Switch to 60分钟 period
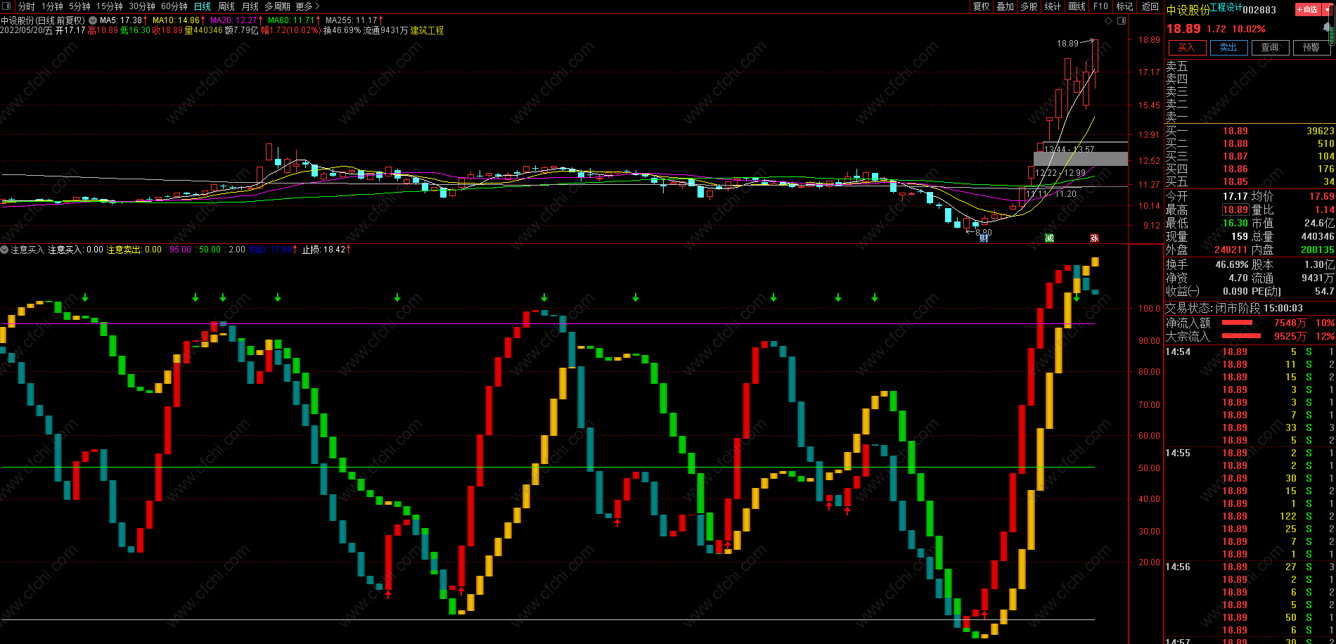The height and width of the screenshot is (644, 1336). click(x=174, y=6)
